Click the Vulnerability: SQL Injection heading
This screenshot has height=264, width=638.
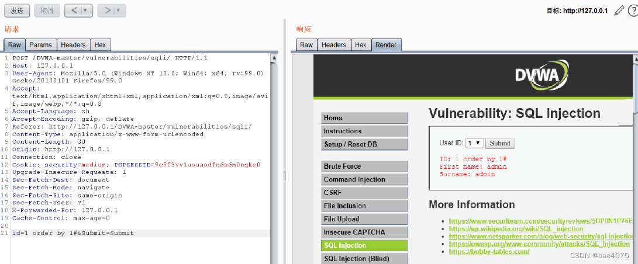click(514, 113)
